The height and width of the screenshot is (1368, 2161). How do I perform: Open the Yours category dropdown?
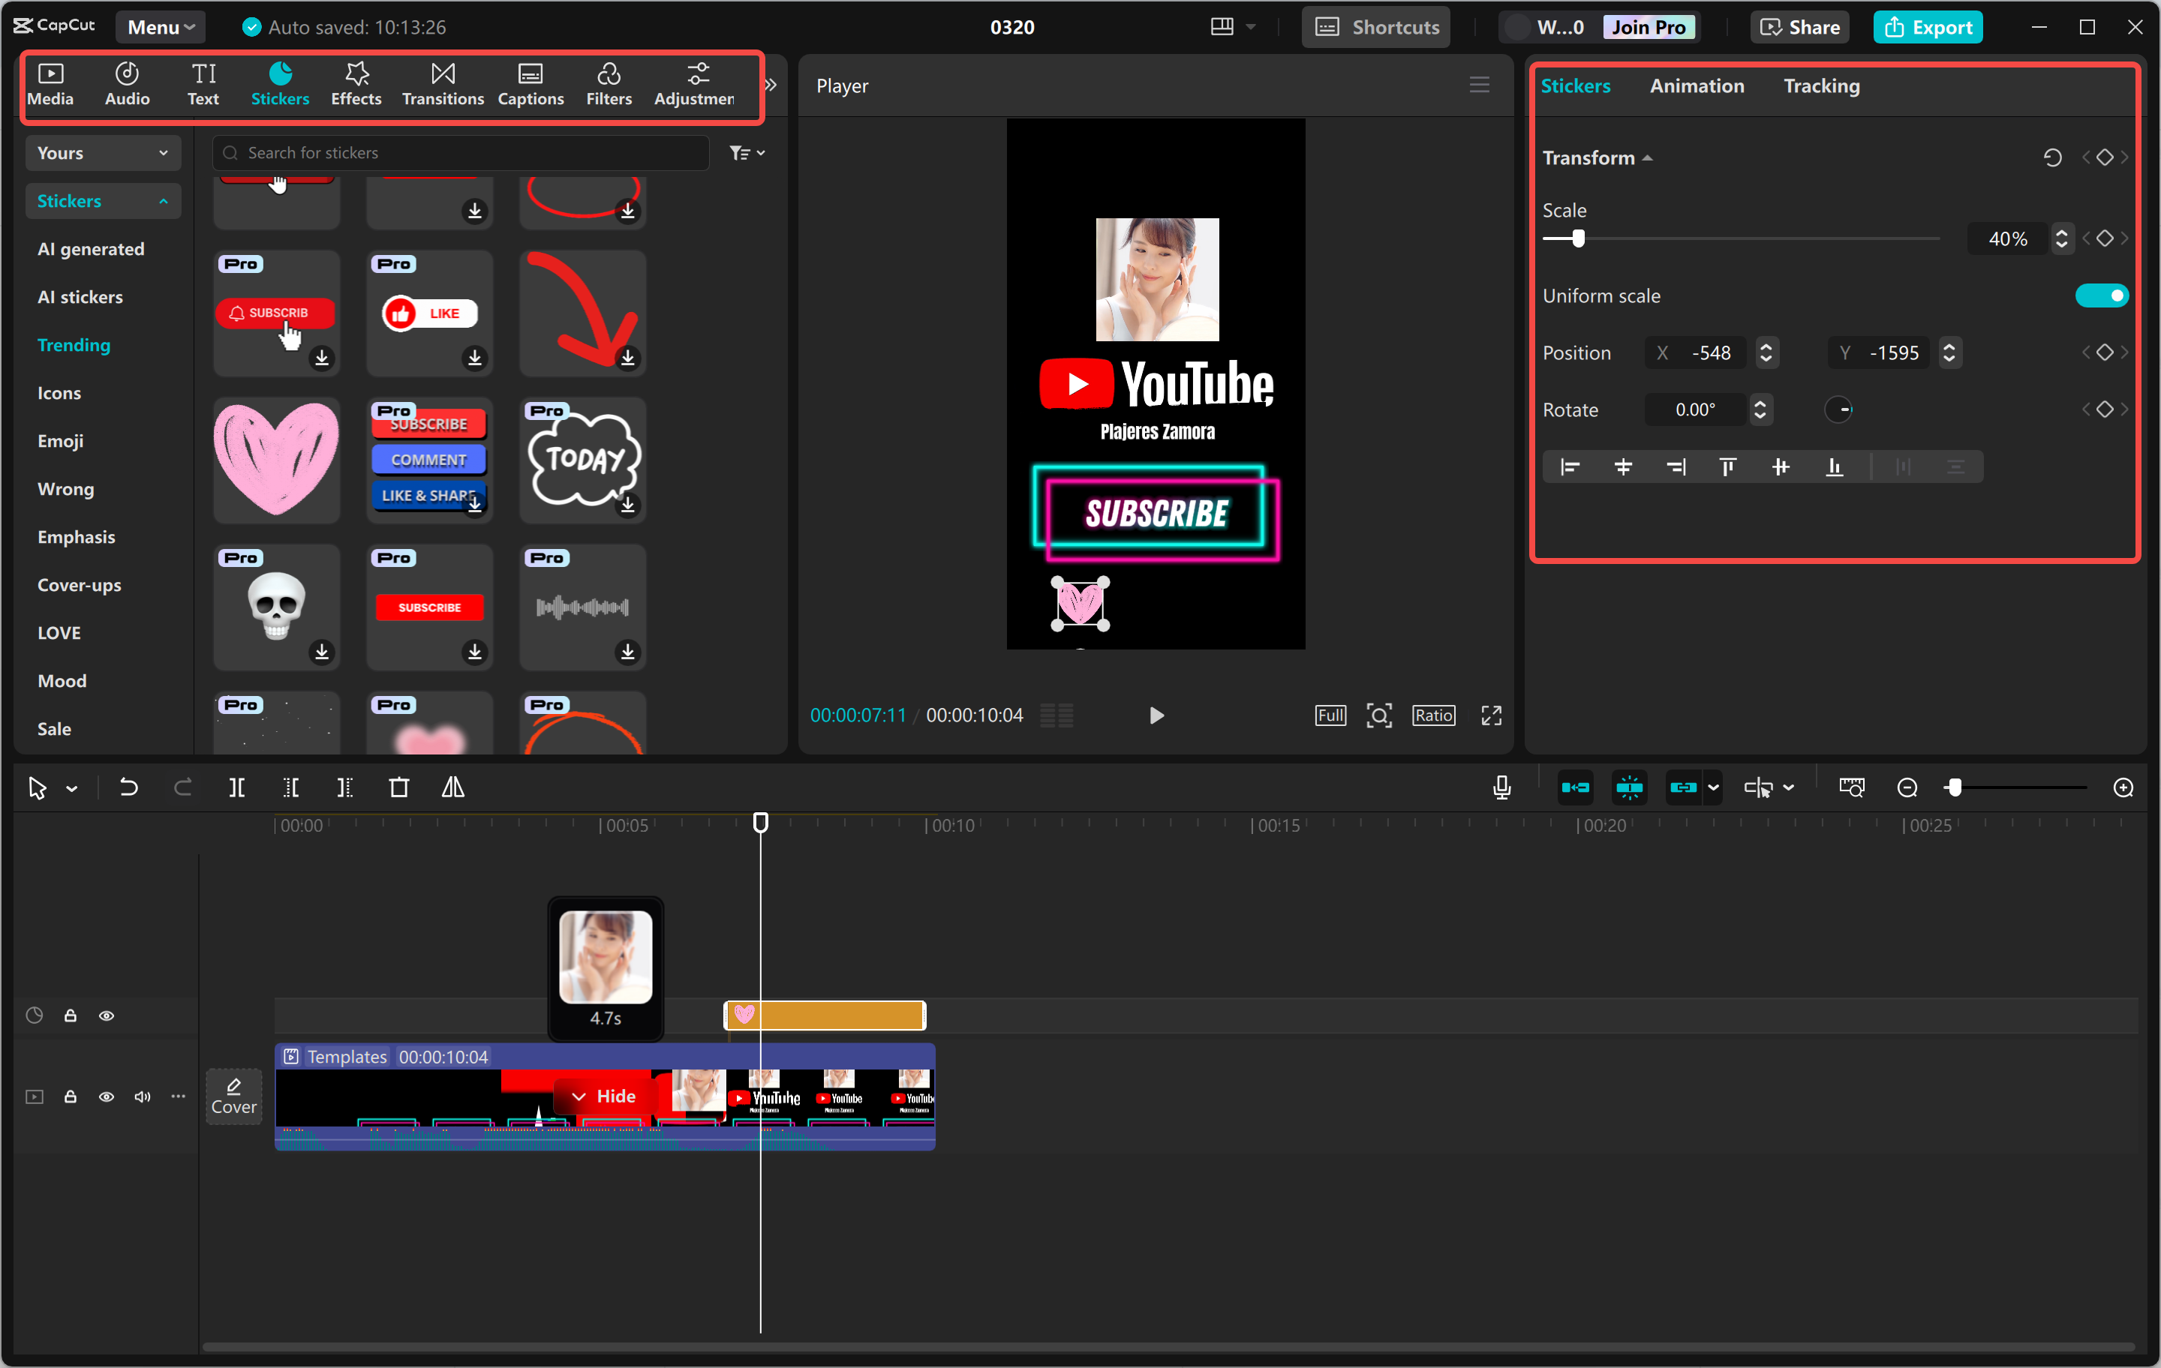tap(102, 152)
